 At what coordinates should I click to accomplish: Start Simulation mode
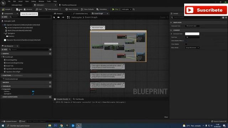coord(102,9)
